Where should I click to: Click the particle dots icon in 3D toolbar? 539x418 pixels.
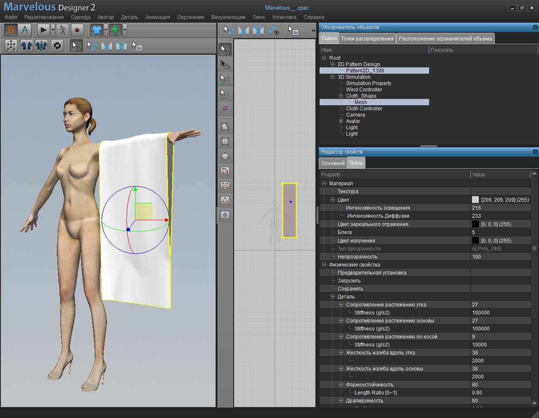pos(11,46)
